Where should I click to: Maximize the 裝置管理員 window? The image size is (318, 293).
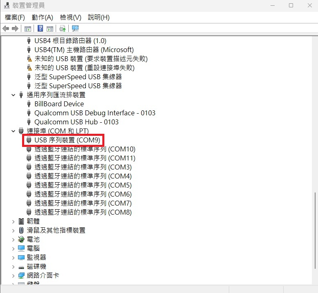coord(291,5)
